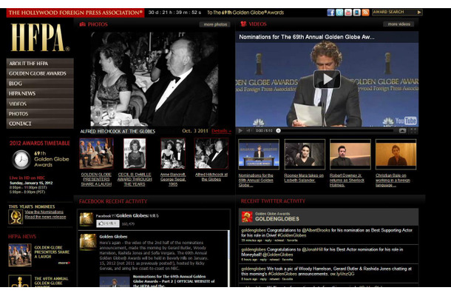Viewport: 451px width, 296px height.
Task: Click @AlbertBrooks mention in tweet
Action: [316, 230]
